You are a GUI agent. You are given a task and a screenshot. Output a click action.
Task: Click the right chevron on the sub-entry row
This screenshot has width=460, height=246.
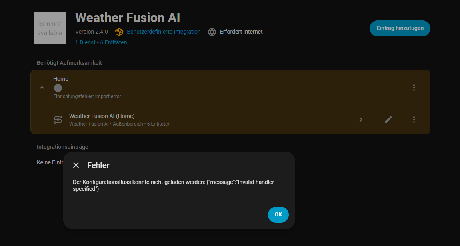[x=361, y=120]
